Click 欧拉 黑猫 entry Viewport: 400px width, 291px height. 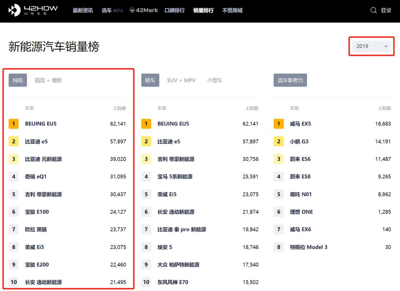(36, 229)
